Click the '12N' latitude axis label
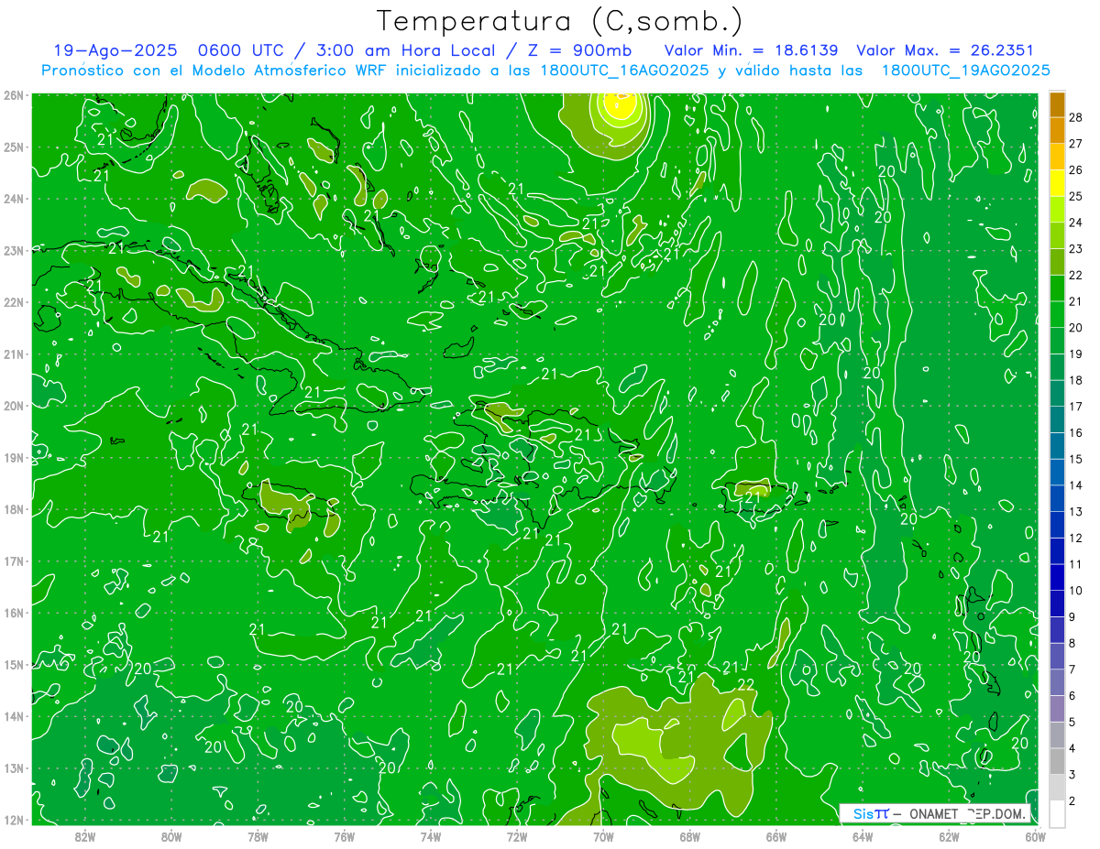This screenshot has width=1100, height=849. [x=13, y=820]
